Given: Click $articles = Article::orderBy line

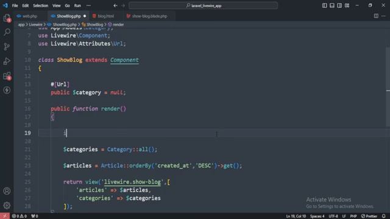Looking at the screenshot, I should 152,165.
